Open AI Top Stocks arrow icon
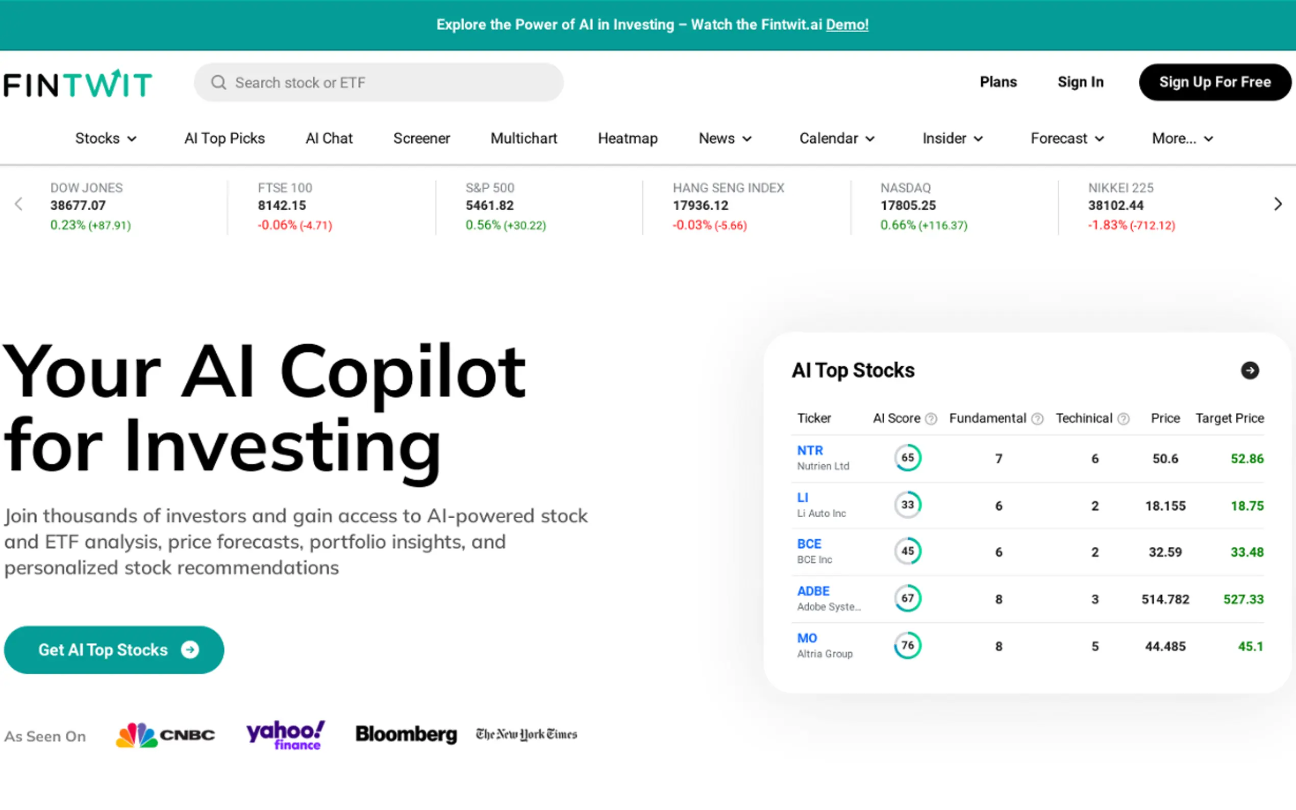The image size is (1296, 810). point(1250,370)
